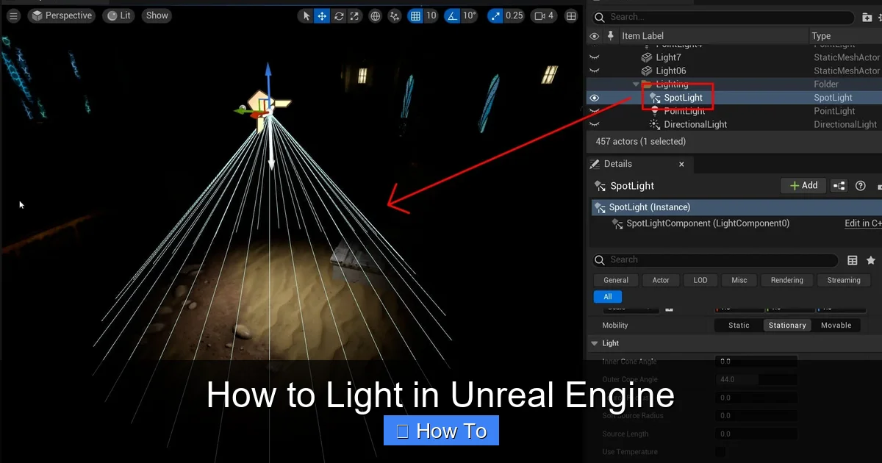Edit the Outer Cone Angle value field
This screenshot has width=882, height=463.
click(757, 379)
